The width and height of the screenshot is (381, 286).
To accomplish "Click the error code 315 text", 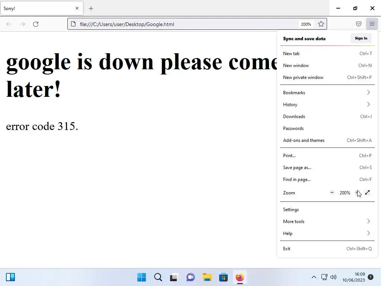I will (x=42, y=126).
